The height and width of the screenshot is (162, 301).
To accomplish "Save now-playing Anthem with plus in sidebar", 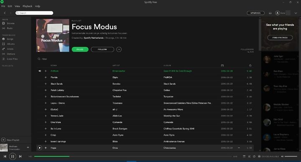I will (x=28, y=147).
